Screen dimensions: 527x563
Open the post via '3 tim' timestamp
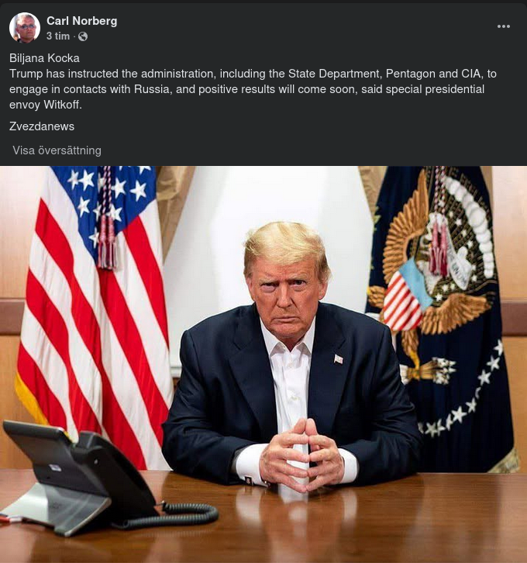pos(58,36)
